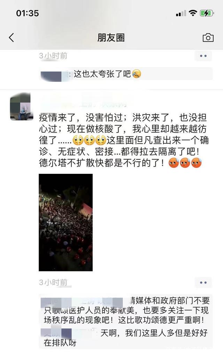Go back with the left arrow icon
Image resolution: width=223 pixels, height=356 pixels.
pyautogui.click(x=11, y=37)
